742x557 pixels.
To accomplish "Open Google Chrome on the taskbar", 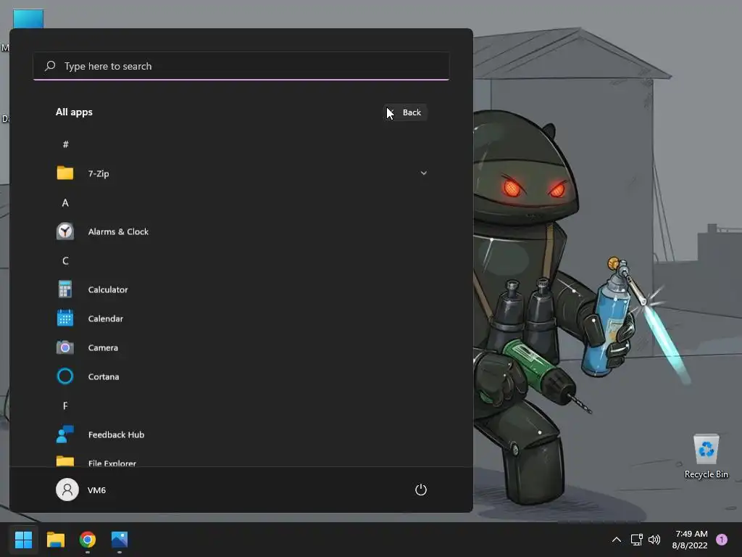I will [x=88, y=540].
